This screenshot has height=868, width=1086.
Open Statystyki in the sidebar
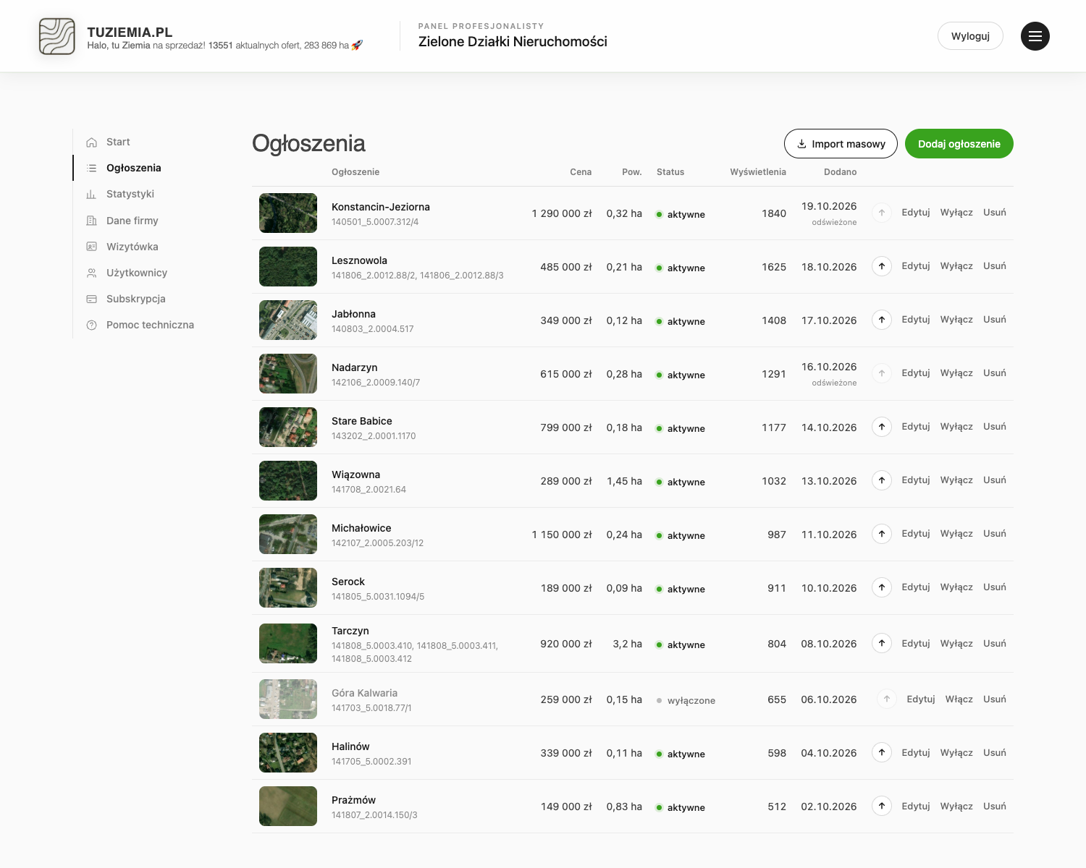click(x=130, y=194)
